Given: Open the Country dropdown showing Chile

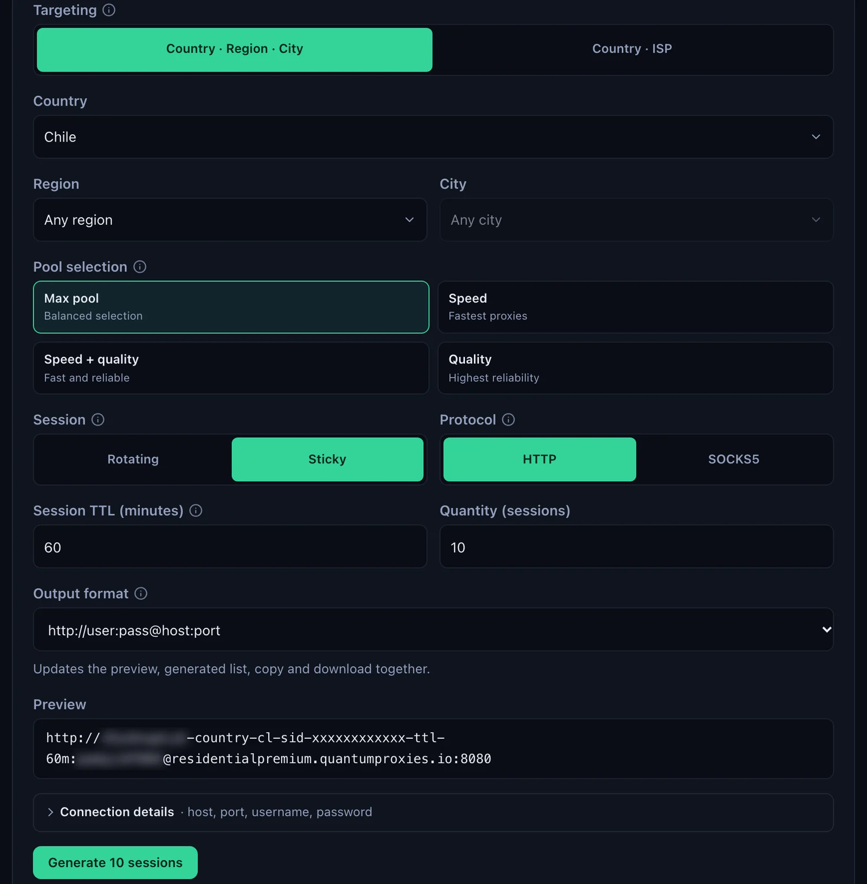Looking at the screenshot, I should pyautogui.click(x=433, y=137).
